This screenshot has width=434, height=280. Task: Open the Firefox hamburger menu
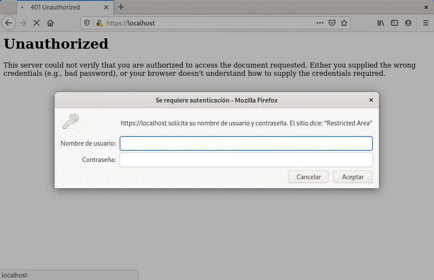[x=426, y=23]
